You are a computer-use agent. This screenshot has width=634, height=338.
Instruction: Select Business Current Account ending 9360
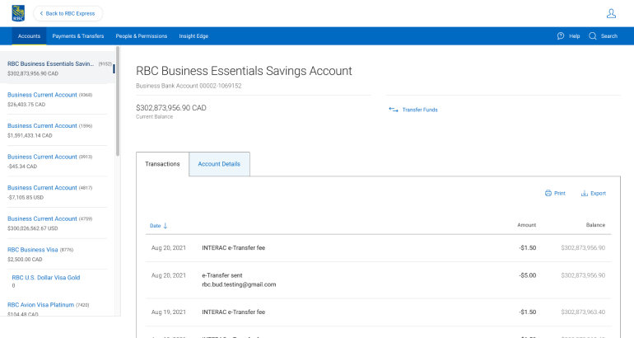point(42,95)
